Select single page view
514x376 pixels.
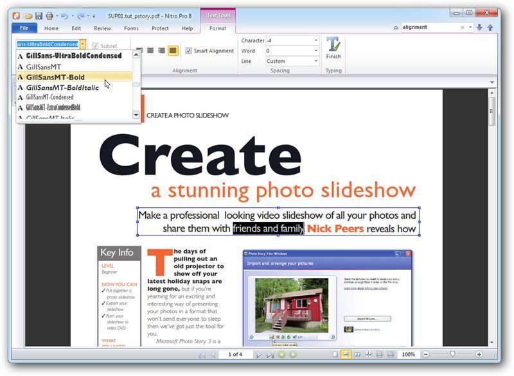[335, 354]
